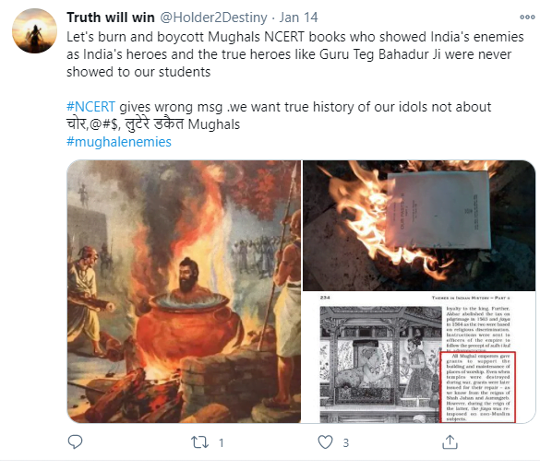Retweet this post using the retweet icon

click(x=199, y=442)
